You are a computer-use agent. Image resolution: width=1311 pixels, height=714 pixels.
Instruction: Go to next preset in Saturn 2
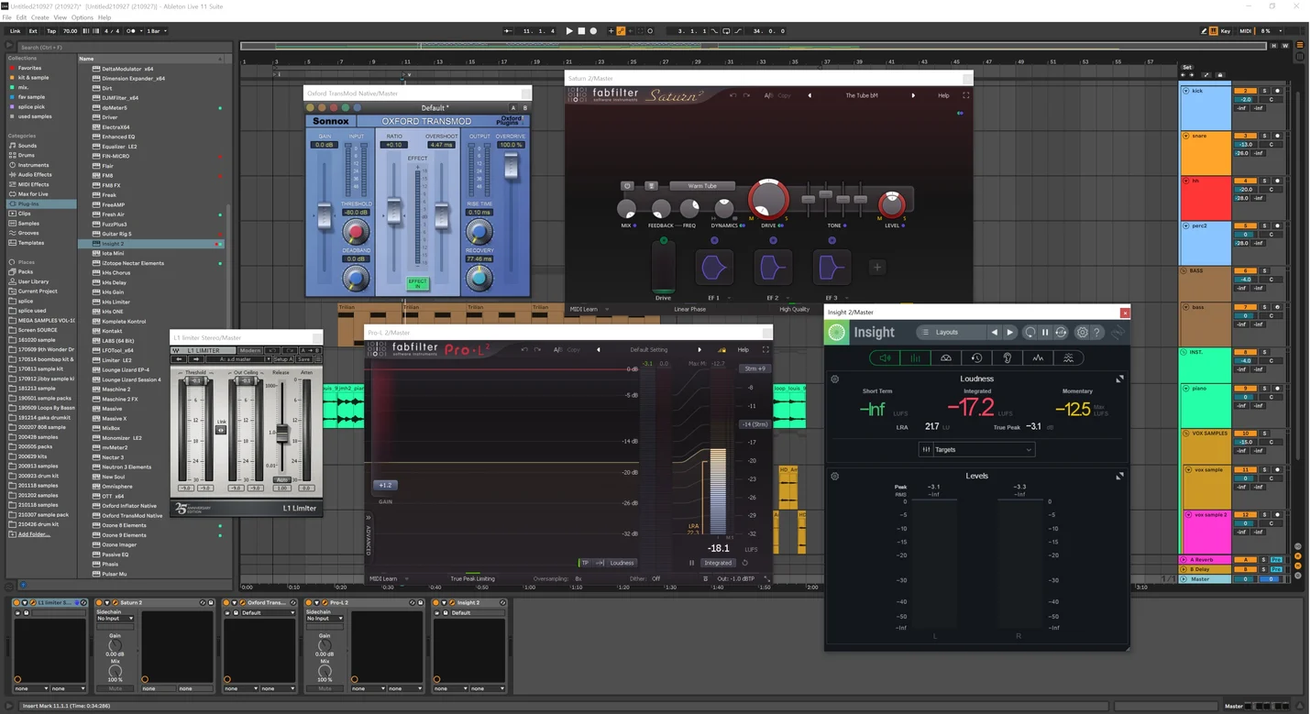[x=913, y=95]
